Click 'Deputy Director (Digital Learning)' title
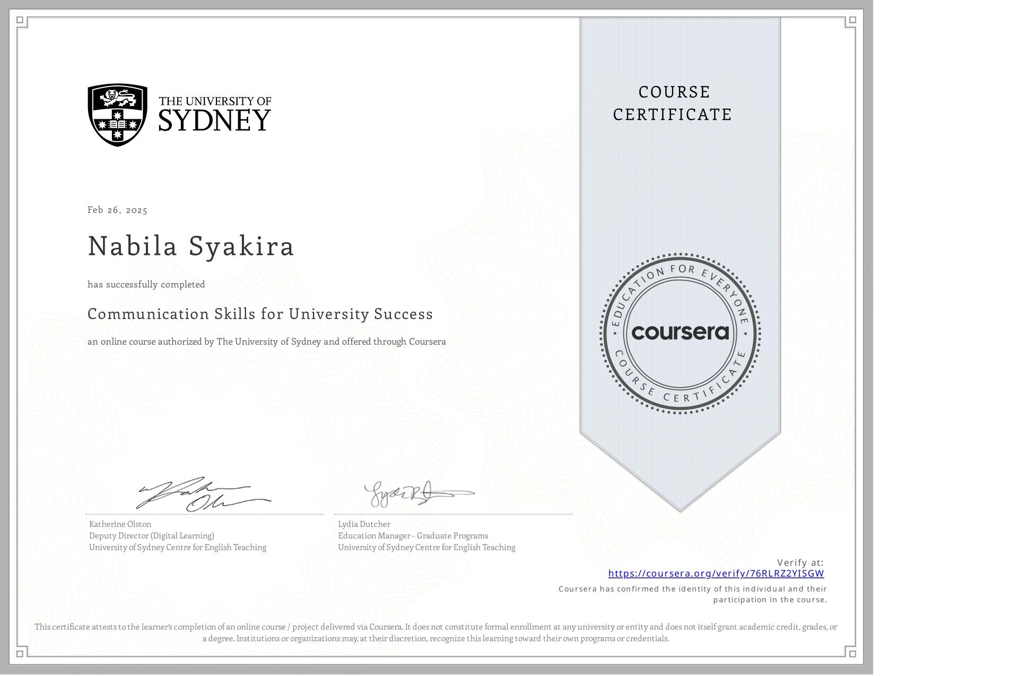1010x676 pixels. pos(152,535)
